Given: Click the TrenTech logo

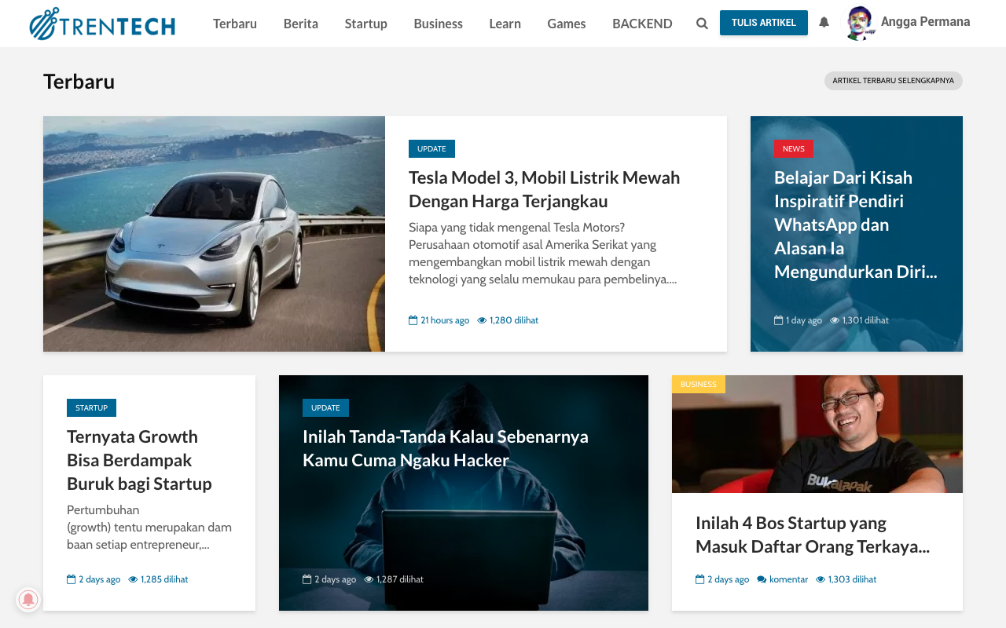Looking at the screenshot, I should (x=102, y=24).
